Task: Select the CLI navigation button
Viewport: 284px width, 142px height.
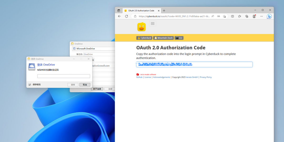Action: coord(179,38)
